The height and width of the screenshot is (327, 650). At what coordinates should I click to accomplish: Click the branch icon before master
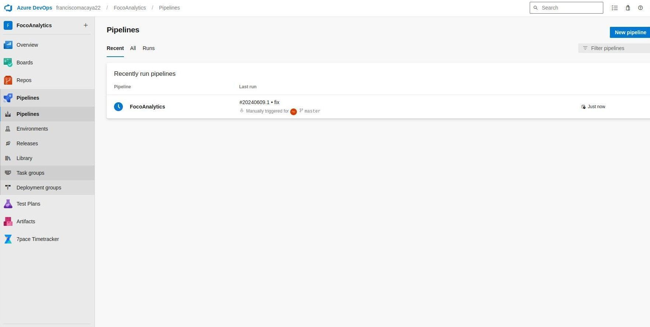click(301, 110)
